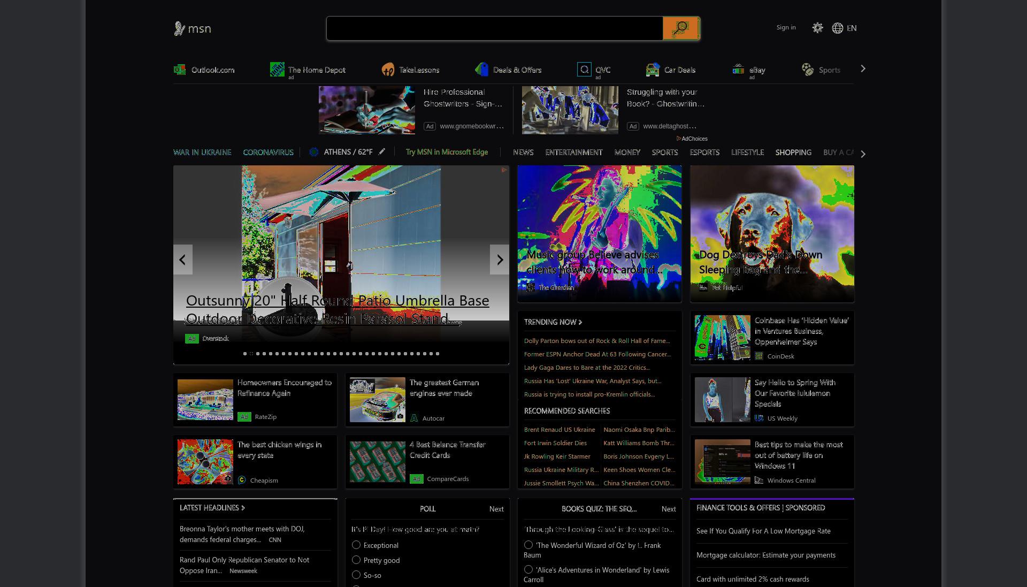
Task: Search Naomi Osaka recommended search
Action: 639,429
